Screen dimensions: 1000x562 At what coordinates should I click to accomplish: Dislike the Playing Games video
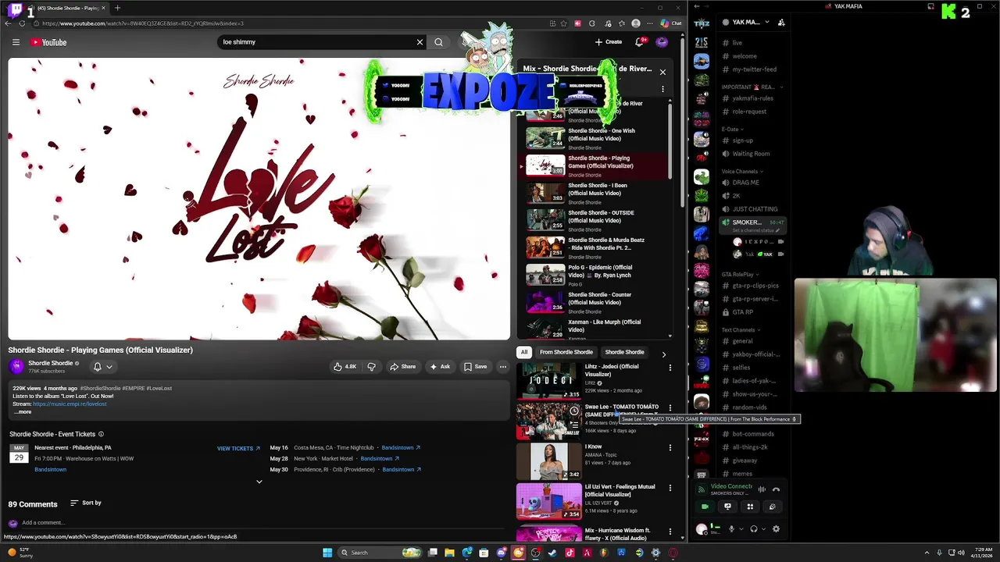pyautogui.click(x=372, y=367)
